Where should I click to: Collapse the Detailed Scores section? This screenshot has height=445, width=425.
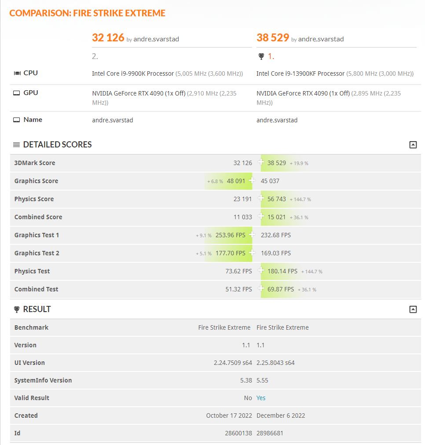(x=413, y=145)
